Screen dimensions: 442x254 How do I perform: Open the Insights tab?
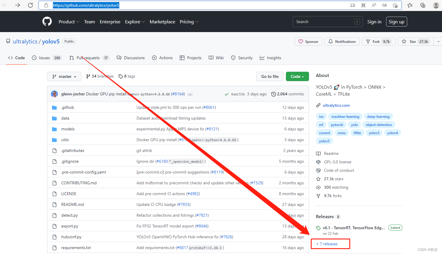tap(270, 58)
